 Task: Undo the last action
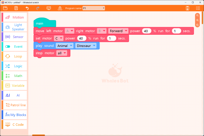(27, 8)
